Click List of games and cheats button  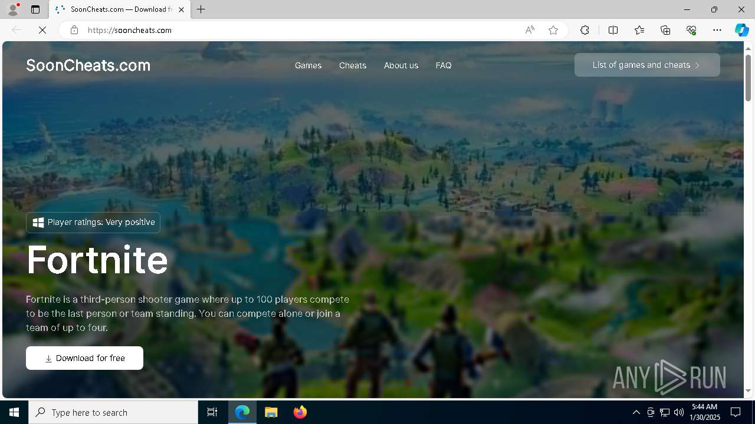tap(647, 65)
